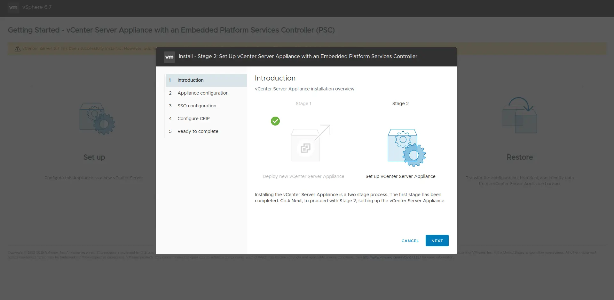Click the vm logo in dialog header
This screenshot has width=614, height=300.
(169, 57)
